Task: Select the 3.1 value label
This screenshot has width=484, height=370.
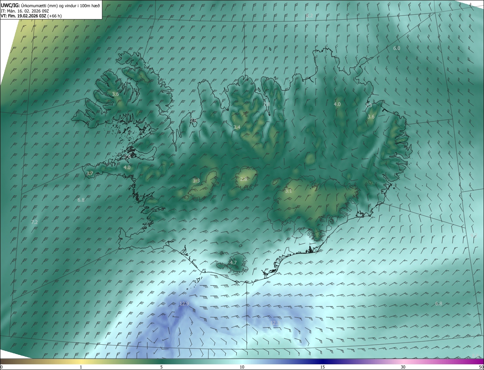Action: (289, 191)
